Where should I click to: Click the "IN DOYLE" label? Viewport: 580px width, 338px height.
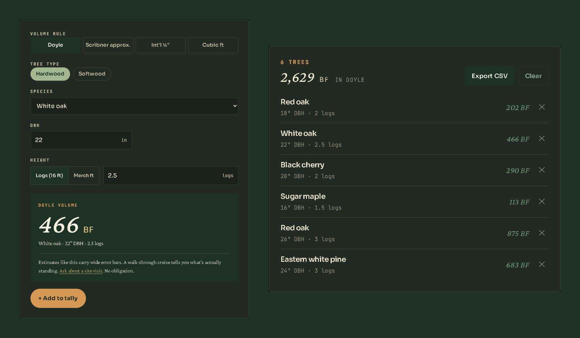(350, 80)
